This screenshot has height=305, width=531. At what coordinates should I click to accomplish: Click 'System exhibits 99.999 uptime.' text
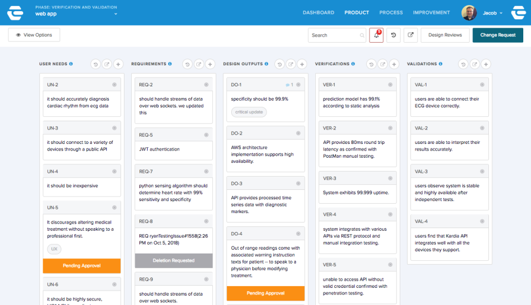[356, 193]
